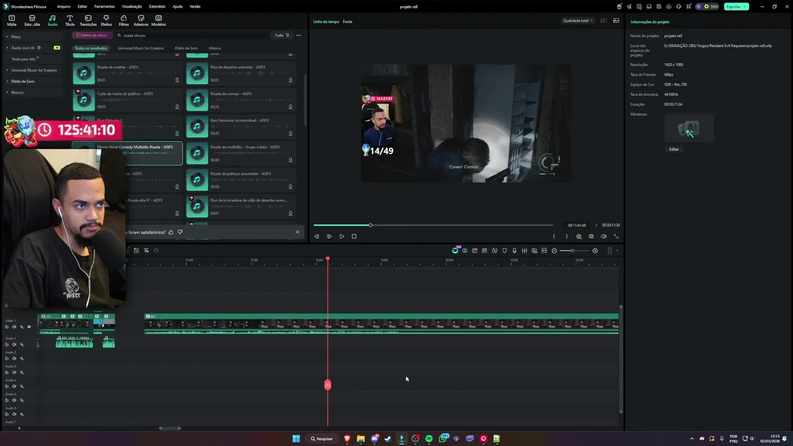793x446 pixels.
Task: Click the preview progress scrubber handle
Action: (370, 225)
